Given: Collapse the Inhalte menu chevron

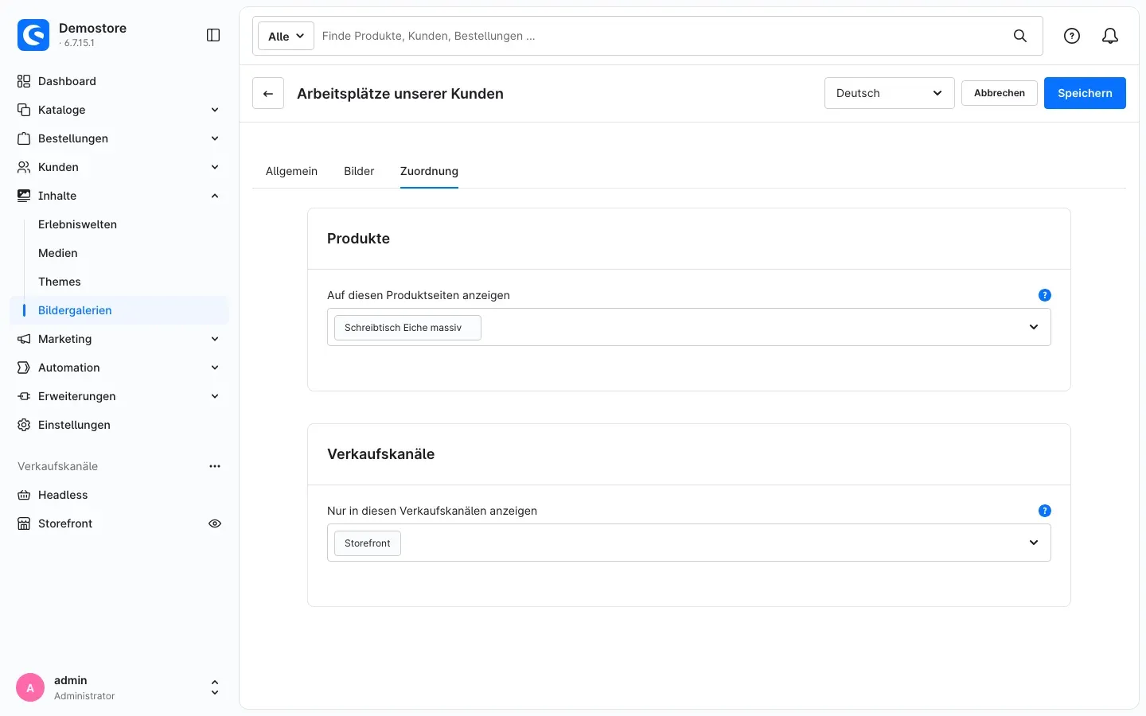Looking at the screenshot, I should pyautogui.click(x=215, y=196).
